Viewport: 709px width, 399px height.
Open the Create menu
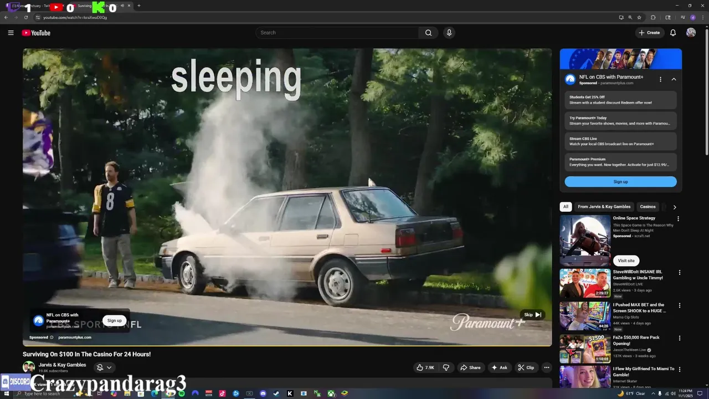[649, 33]
